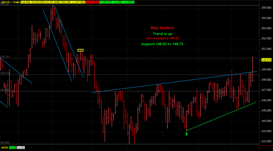Click the 144.000 price axis label
This screenshot has height=151, width=273.
coord(267,121)
